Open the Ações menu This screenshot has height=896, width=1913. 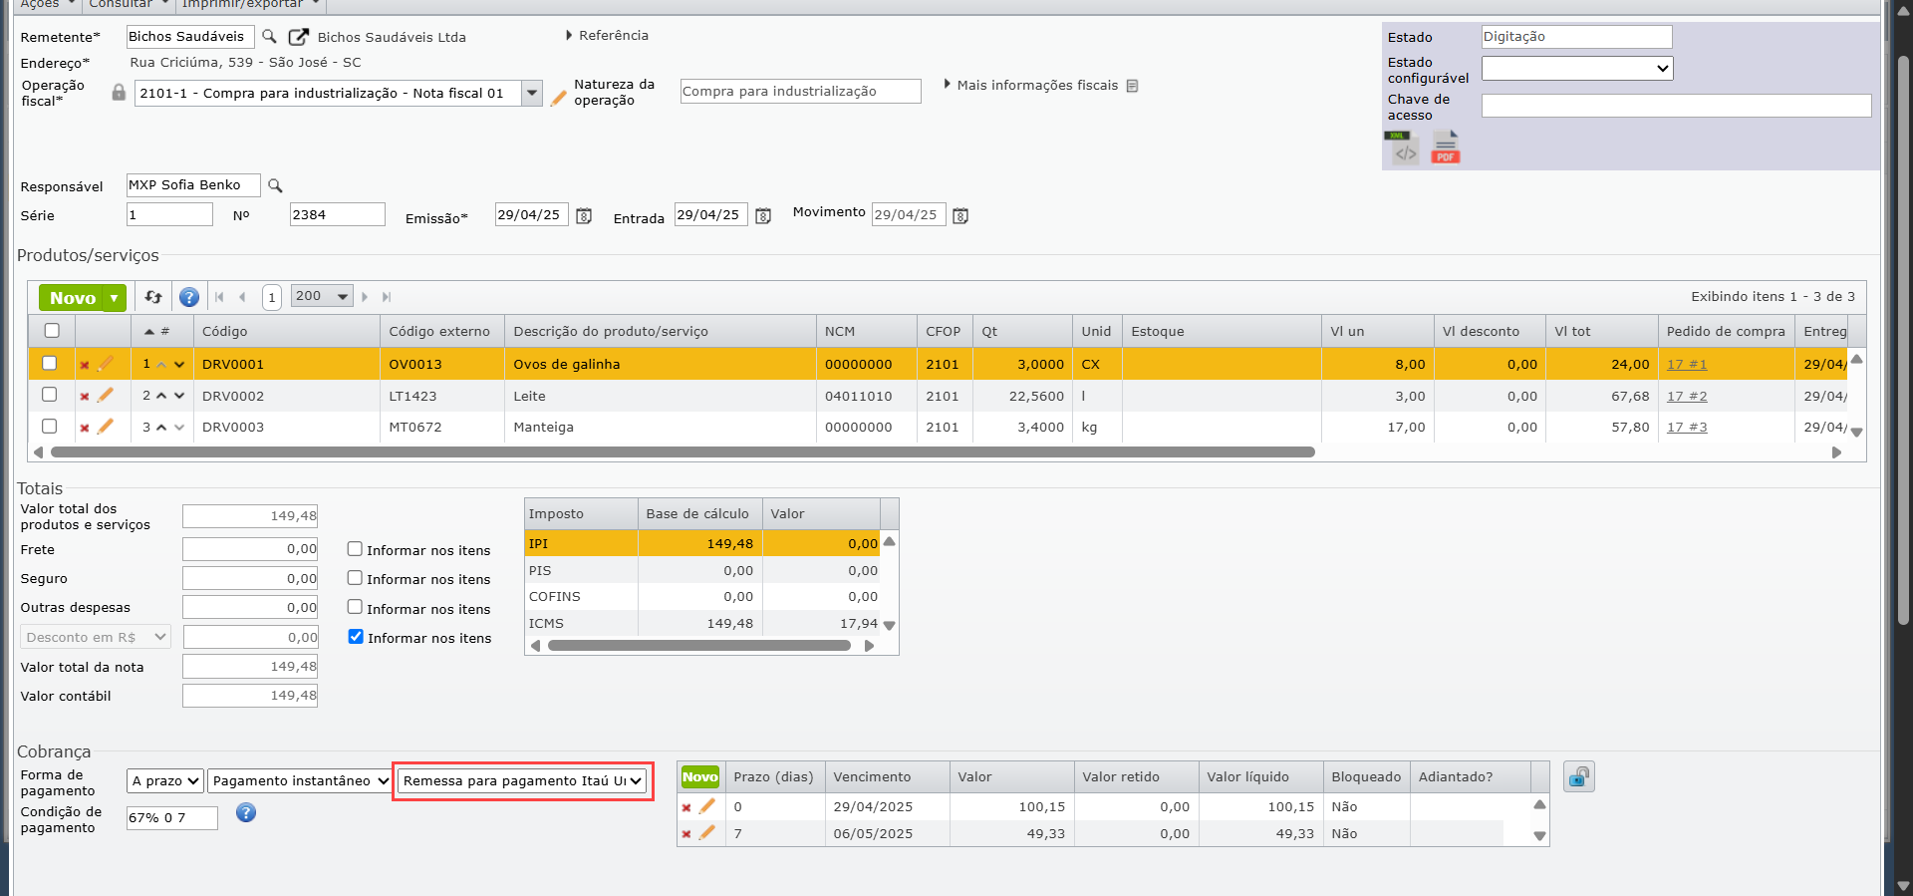tap(47, 5)
